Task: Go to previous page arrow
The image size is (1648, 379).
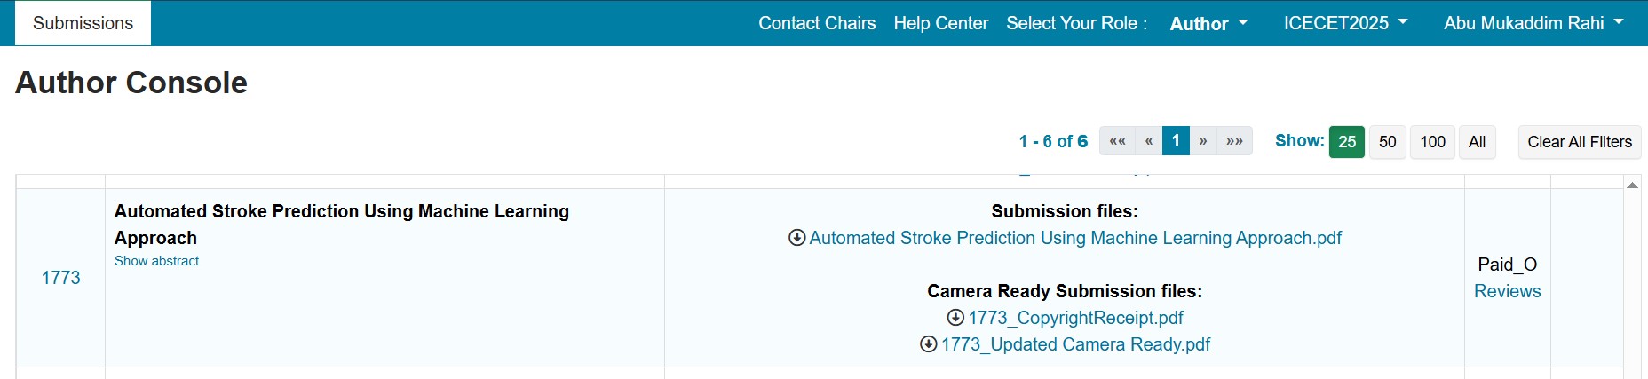Action: point(1149,141)
